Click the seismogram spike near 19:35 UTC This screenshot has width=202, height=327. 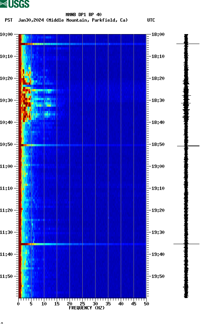click(x=186, y=244)
